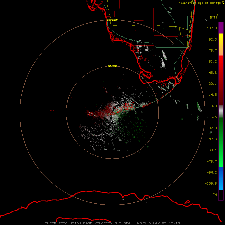Viewport: 225px width, 225px height.
Task: Pick the gray segment of the color bar
Action: tap(221, 111)
